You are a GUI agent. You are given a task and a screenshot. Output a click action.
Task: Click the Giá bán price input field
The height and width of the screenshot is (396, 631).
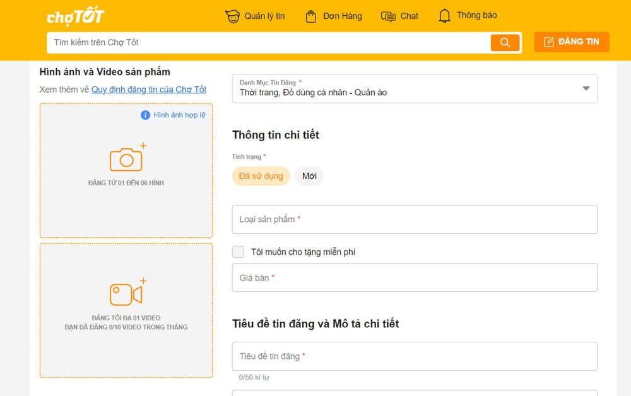[415, 277]
